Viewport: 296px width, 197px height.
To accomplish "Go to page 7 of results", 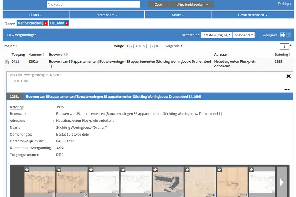I will [153, 46].
